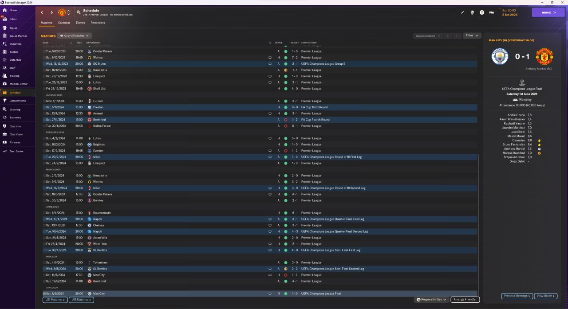This screenshot has width=568, height=309.
Task: Click the Arrange Friendly button
Action: click(465, 300)
